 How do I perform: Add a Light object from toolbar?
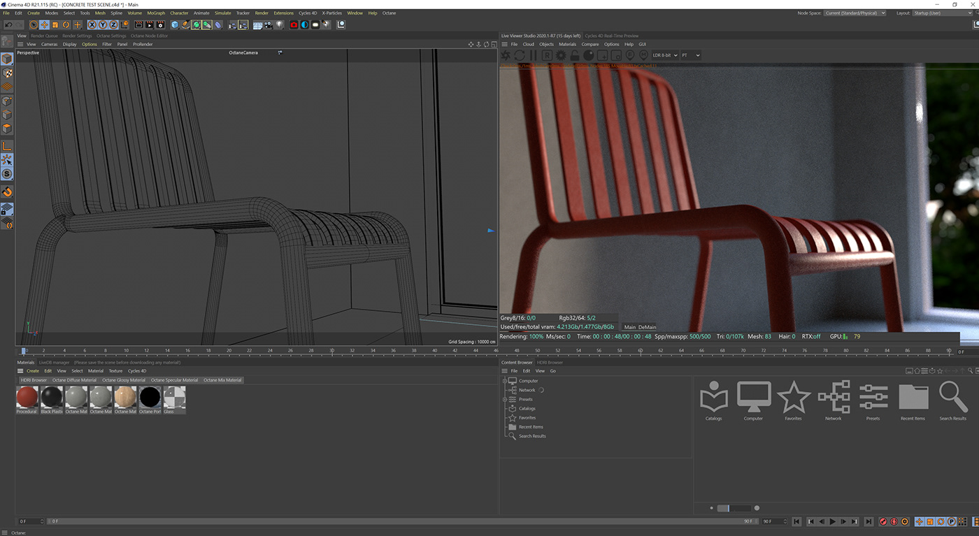(279, 24)
